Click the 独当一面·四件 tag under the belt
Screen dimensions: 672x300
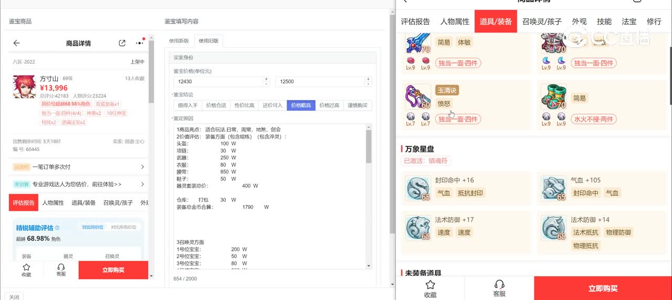click(458, 119)
